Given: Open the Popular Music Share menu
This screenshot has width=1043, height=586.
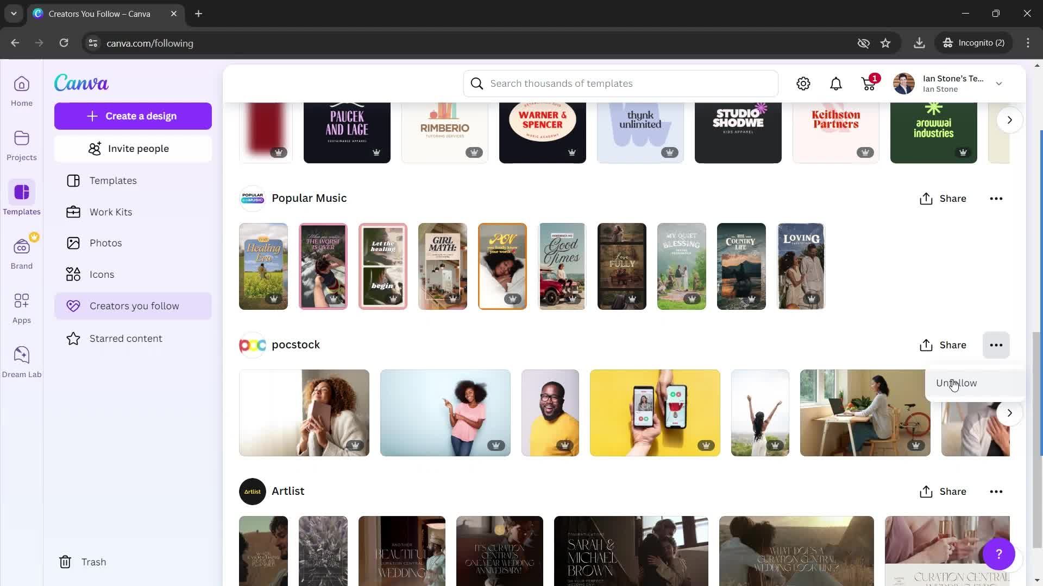Looking at the screenshot, I should click(x=944, y=198).
